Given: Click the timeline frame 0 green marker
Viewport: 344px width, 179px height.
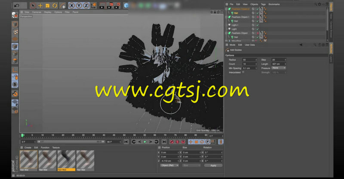Looking at the screenshot, I should coord(22,135).
